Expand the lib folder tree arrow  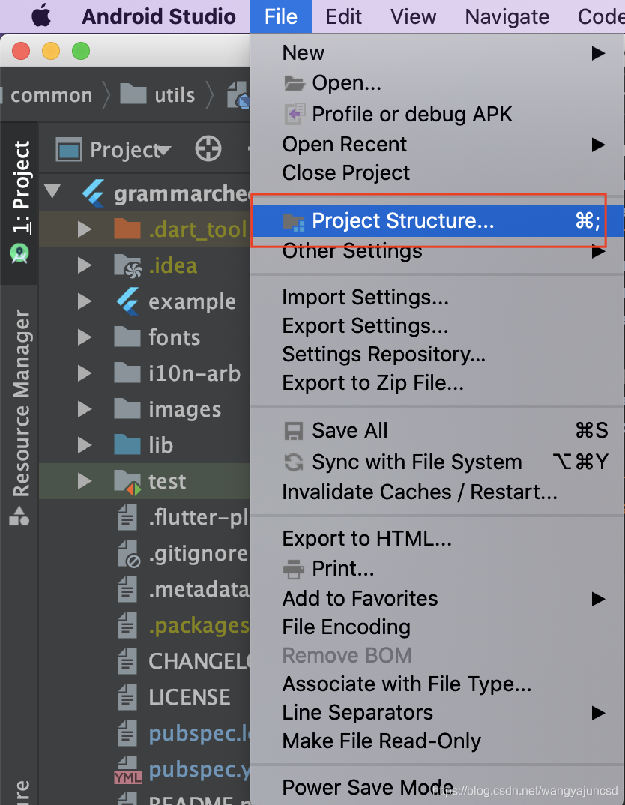pos(84,445)
